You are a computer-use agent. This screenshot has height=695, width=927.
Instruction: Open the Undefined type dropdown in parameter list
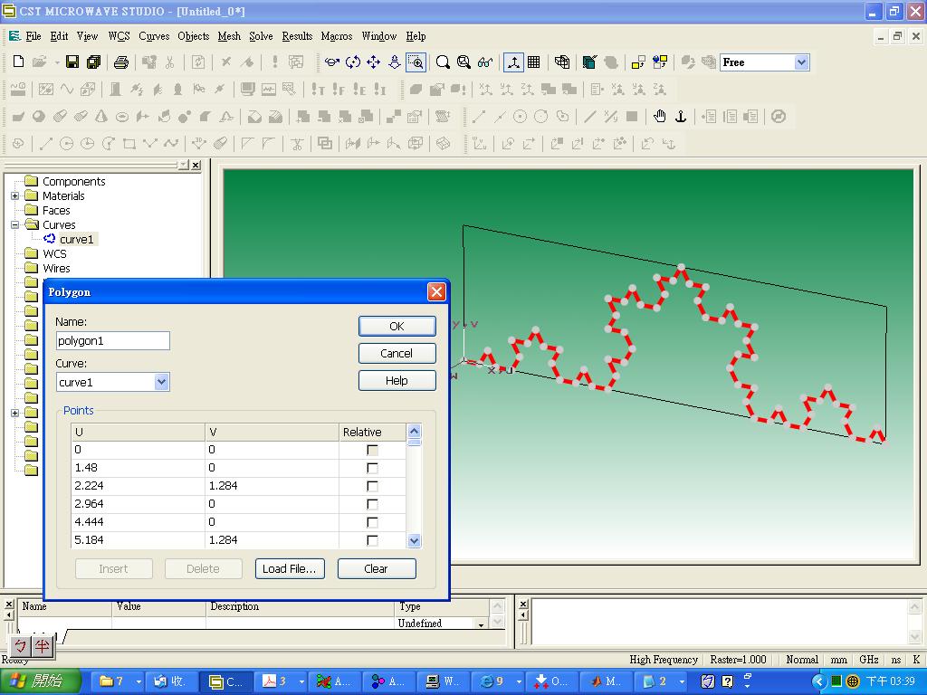coord(482,624)
